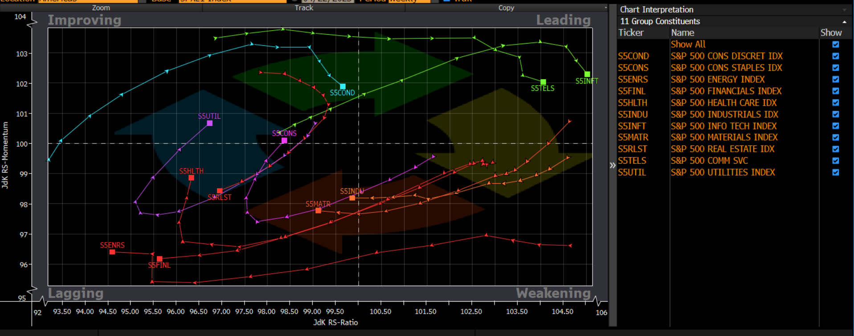Select S5HLTH ticker in list
The width and height of the screenshot is (854, 336).
click(632, 102)
